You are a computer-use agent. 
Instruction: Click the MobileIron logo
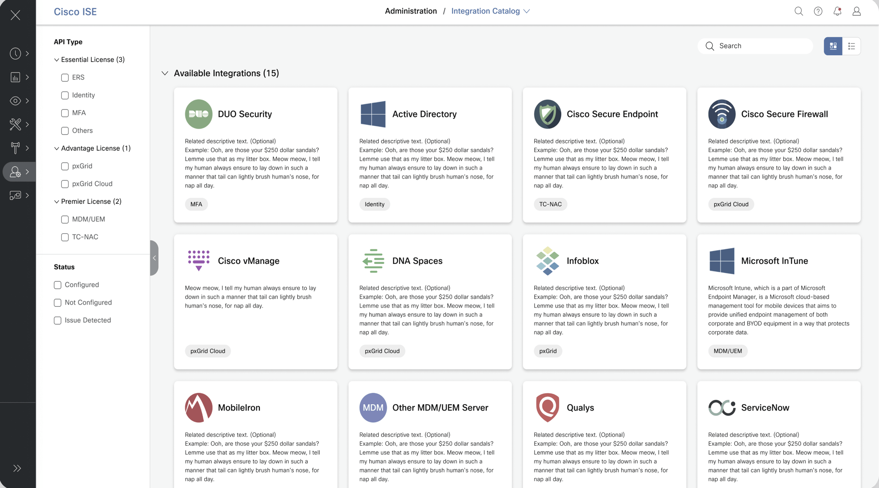pos(199,408)
